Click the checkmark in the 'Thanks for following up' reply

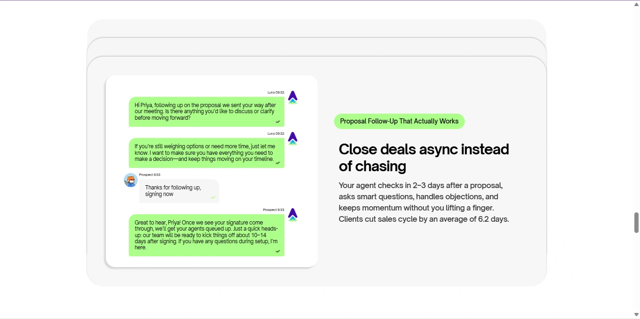click(x=213, y=197)
